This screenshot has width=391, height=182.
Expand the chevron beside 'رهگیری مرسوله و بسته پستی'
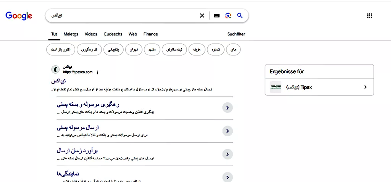point(228,108)
